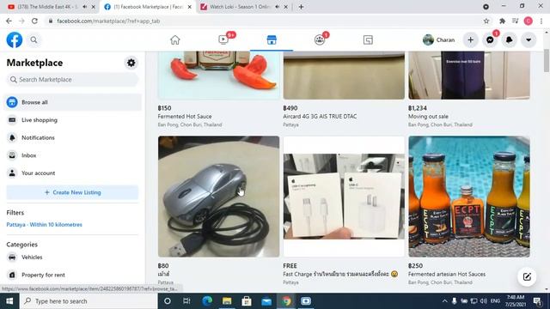Open Charan profile link
550x309 pixels.
pyautogui.click(x=439, y=40)
